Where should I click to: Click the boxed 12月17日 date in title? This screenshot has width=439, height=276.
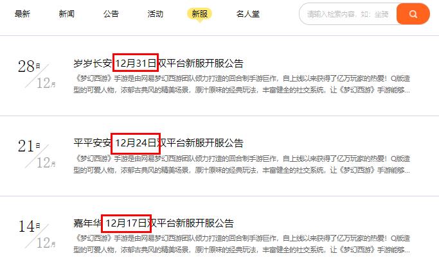click(126, 223)
